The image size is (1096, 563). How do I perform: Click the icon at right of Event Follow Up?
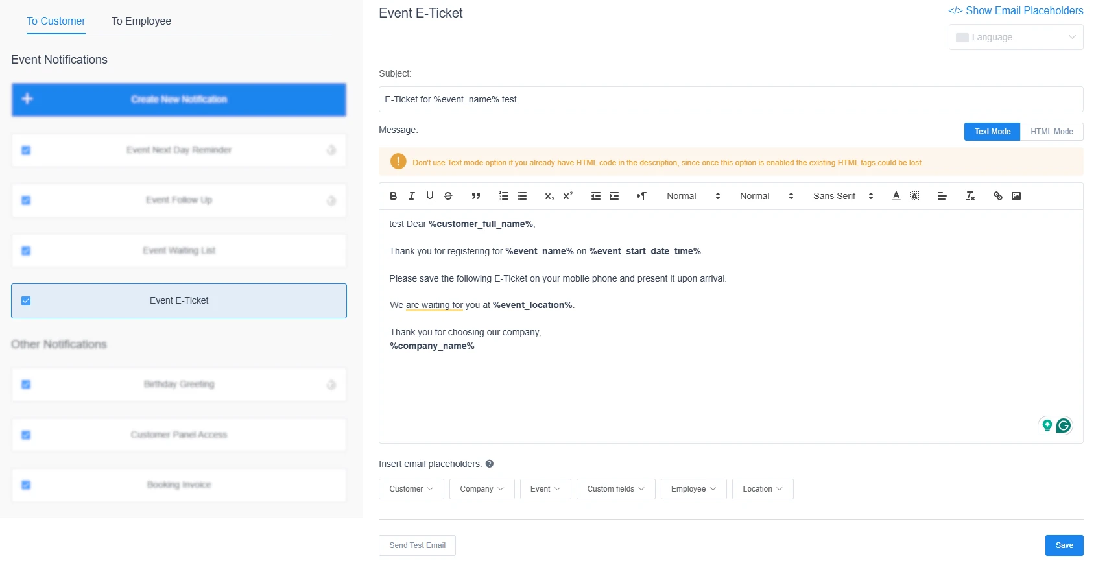click(x=331, y=200)
